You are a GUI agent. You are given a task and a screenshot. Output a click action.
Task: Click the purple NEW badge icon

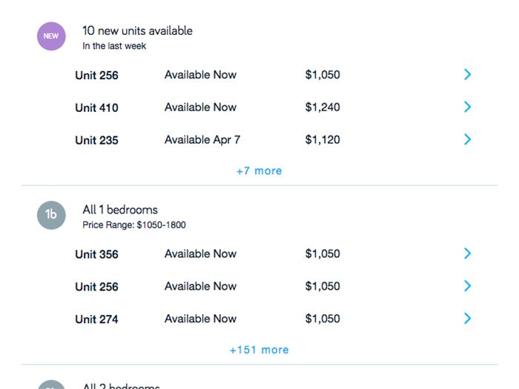click(51, 36)
